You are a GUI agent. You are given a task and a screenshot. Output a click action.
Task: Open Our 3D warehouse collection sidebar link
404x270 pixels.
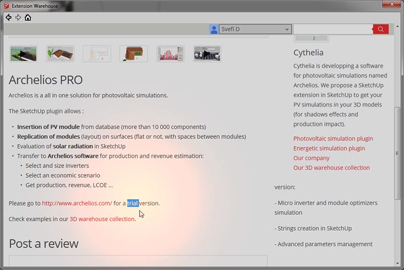point(331,168)
